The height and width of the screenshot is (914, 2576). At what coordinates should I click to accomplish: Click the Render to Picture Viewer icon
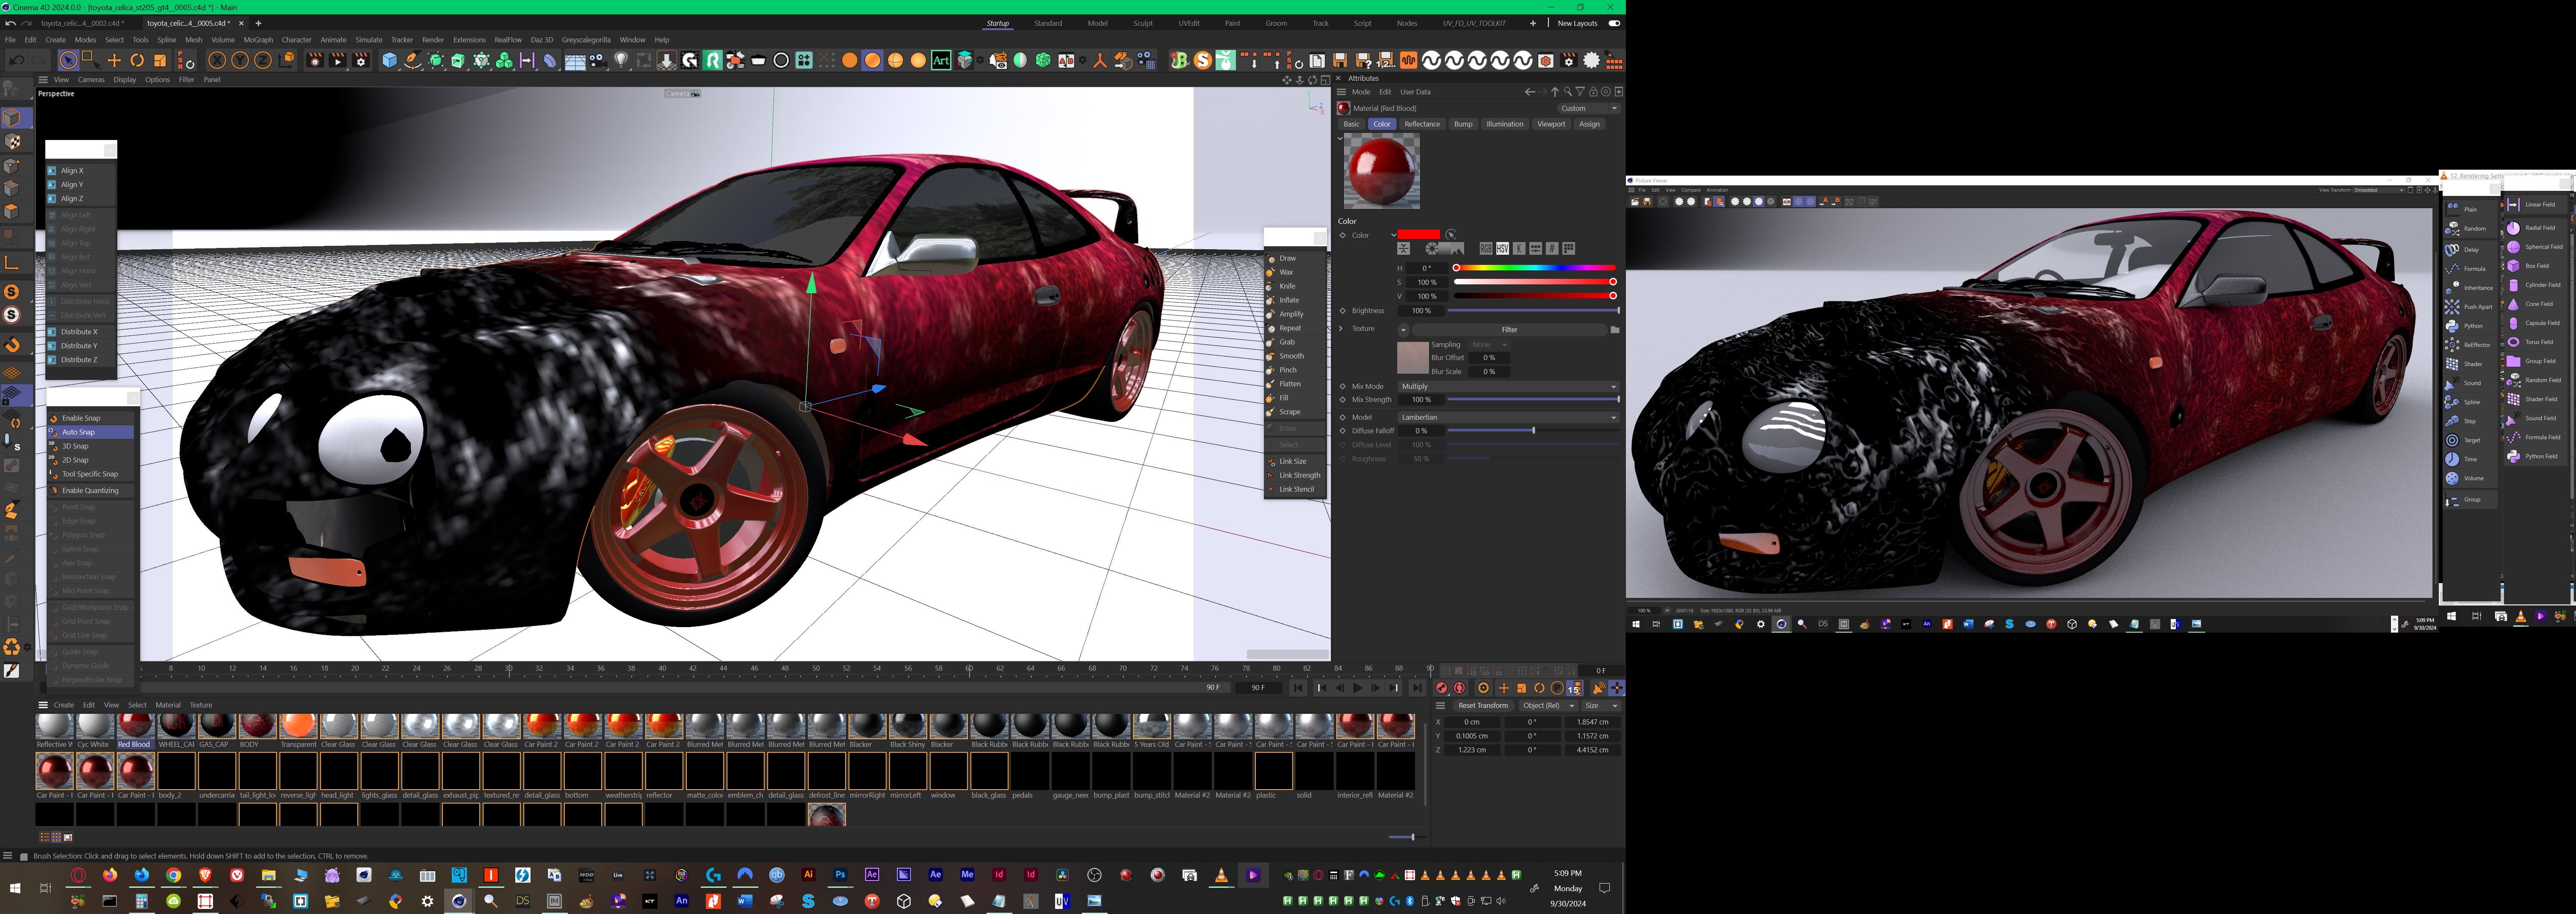pos(338,61)
